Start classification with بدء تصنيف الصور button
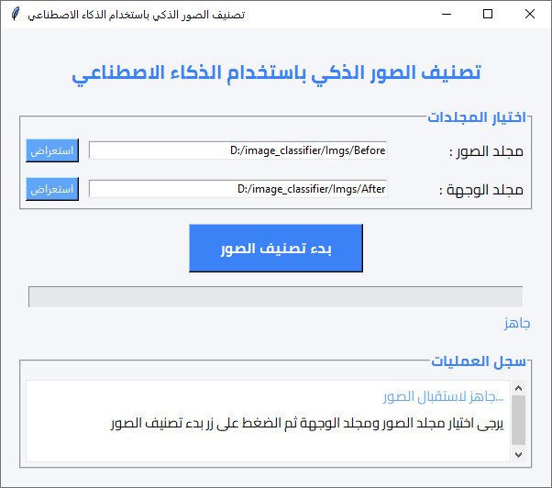This screenshot has width=552, height=488. point(276,249)
